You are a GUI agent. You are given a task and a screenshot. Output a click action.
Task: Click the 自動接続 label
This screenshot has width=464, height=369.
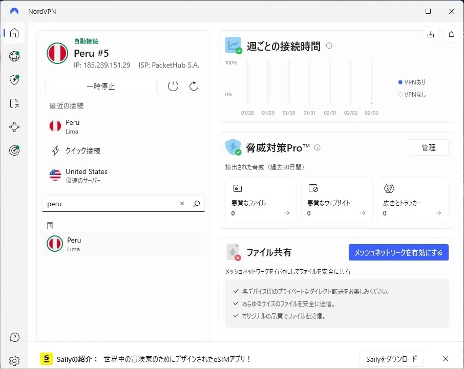click(86, 41)
